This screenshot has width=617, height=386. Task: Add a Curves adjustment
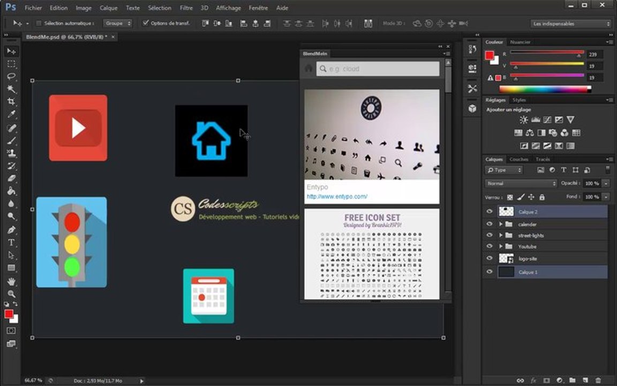pos(547,120)
